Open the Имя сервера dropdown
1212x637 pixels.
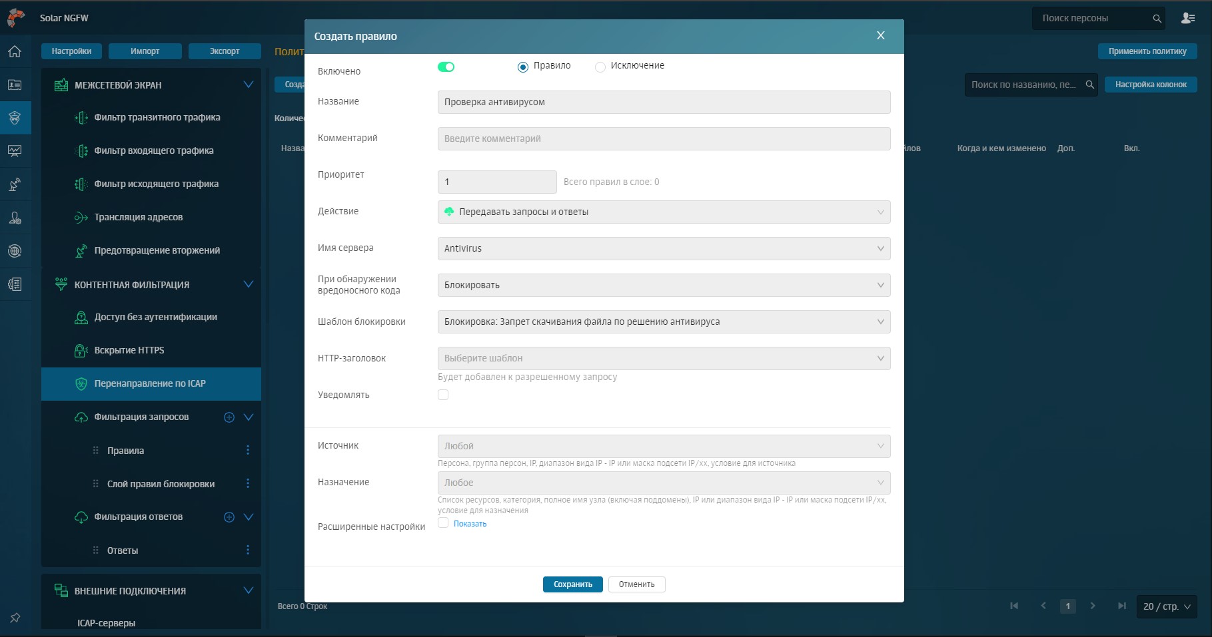pyautogui.click(x=664, y=249)
